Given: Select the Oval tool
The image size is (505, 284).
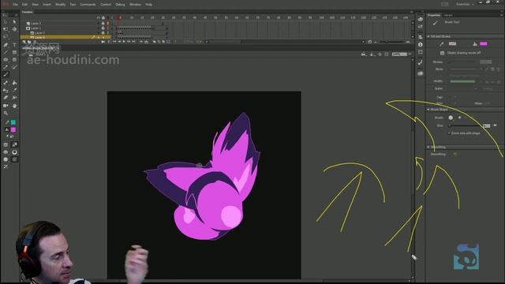Looking at the screenshot, I should [x=6, y=60].
